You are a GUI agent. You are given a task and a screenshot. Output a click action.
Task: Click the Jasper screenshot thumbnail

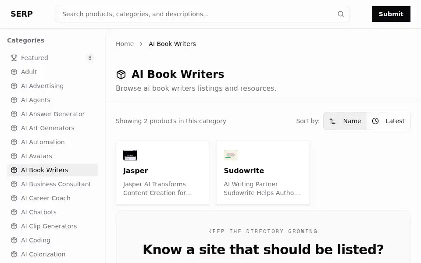130,155
